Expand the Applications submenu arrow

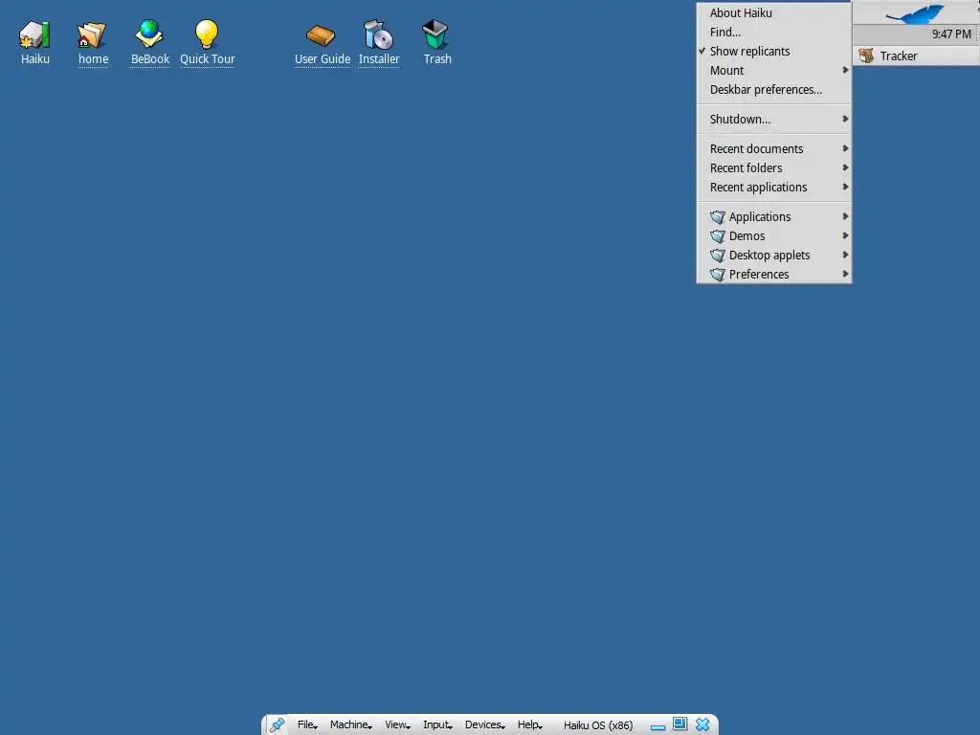[x=845, y=216]
